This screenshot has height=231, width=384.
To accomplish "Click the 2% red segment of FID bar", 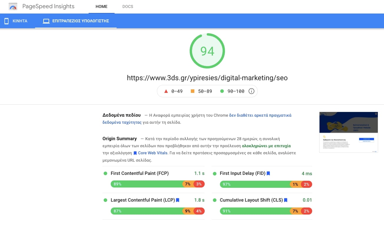I will 307,184.
